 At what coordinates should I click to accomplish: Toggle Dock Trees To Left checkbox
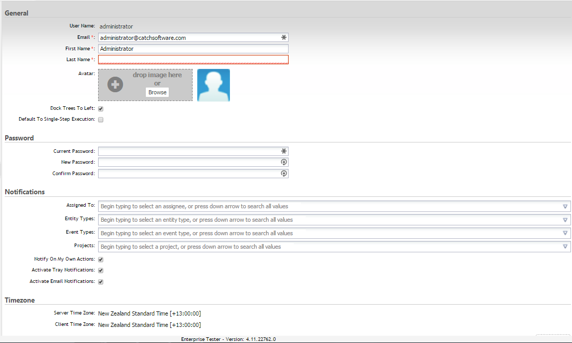pyautogui.click(x=101, y=109)
